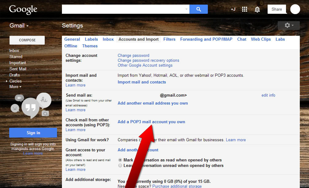Click Add a POP3 mail account you own
The width and height of the screenshot is (309, 188).
pyautogui.click(x=151, y=122)
